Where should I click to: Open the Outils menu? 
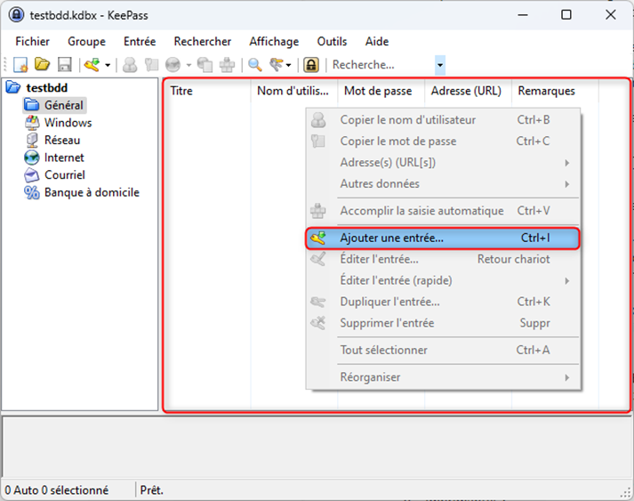coord(332,41)
